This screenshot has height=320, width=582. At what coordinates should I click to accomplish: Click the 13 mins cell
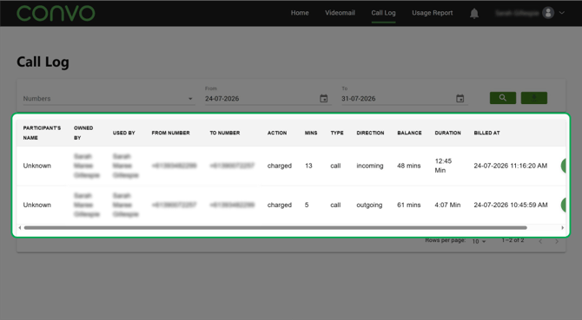coord(308,166)
